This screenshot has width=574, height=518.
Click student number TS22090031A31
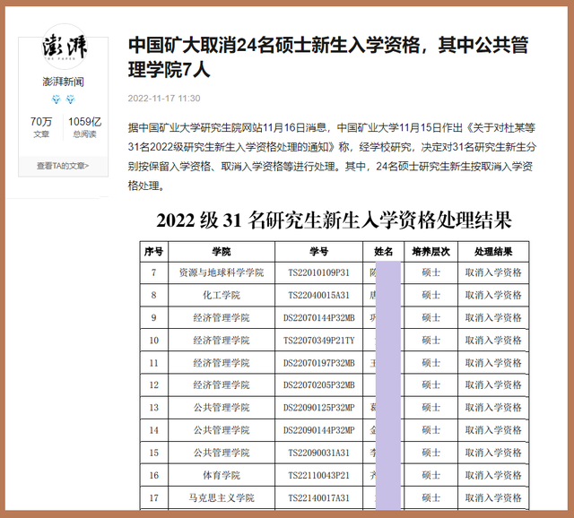[319, 453]
